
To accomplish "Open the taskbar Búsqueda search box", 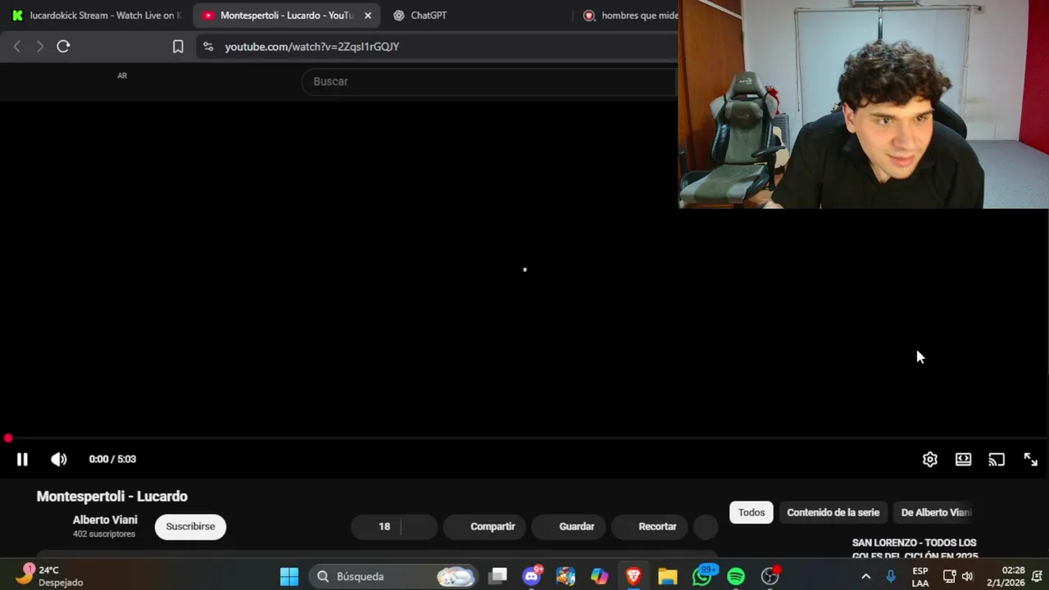I will click(395, 577).
